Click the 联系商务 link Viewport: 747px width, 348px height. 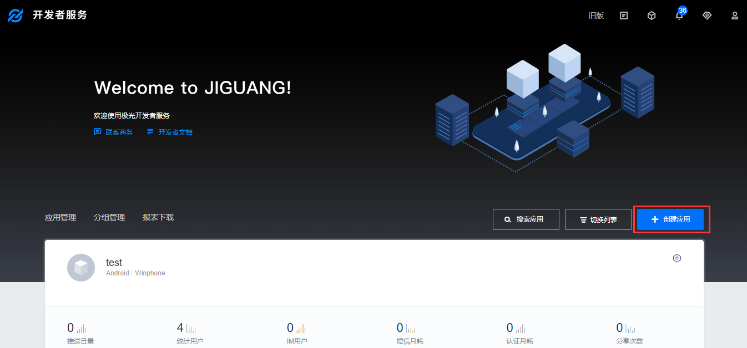tap(113, 132)
